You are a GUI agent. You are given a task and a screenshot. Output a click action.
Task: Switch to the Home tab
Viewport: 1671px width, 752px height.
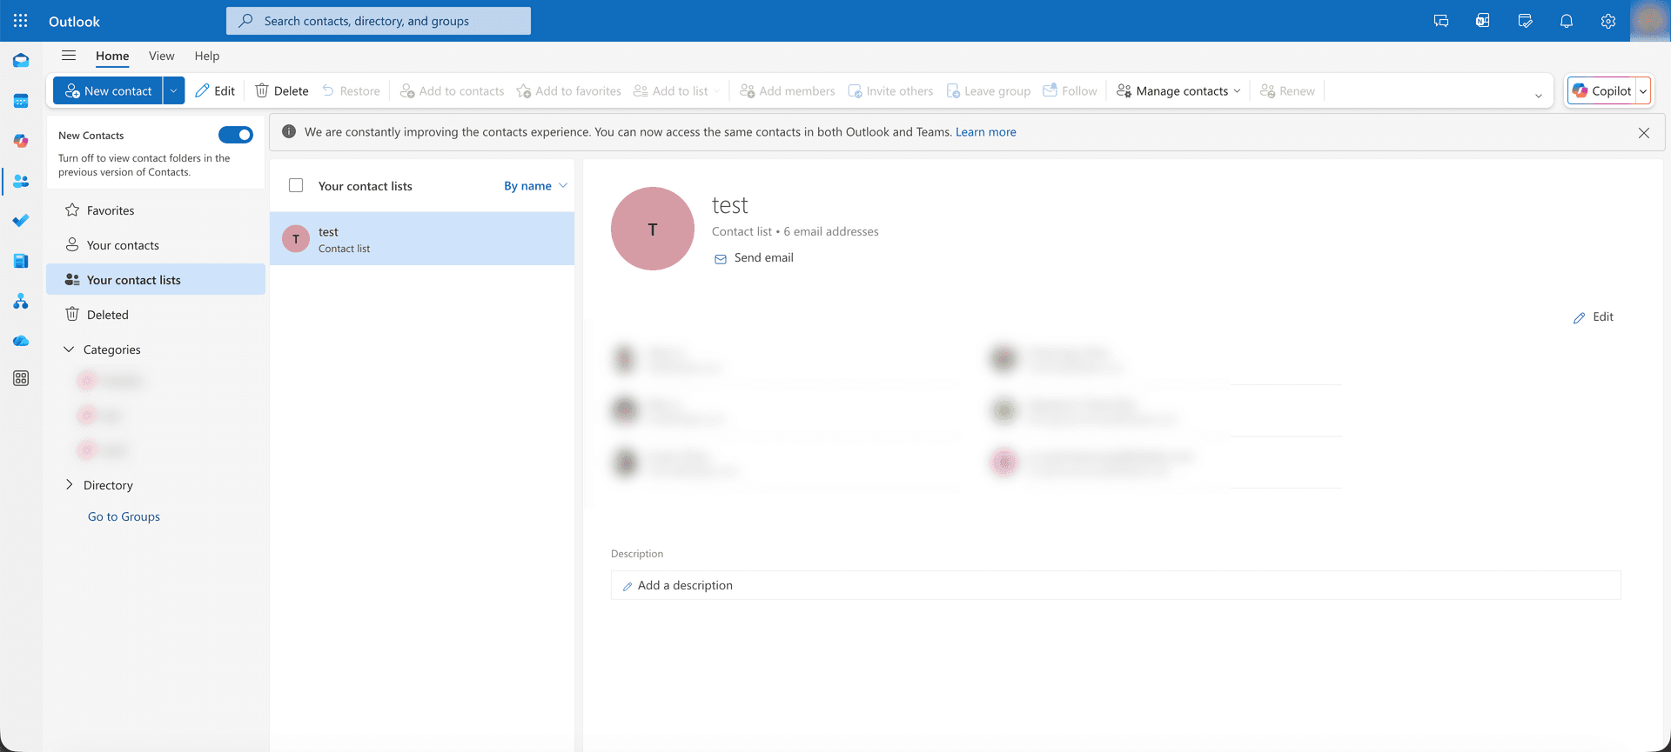click(x=112, y=56)
